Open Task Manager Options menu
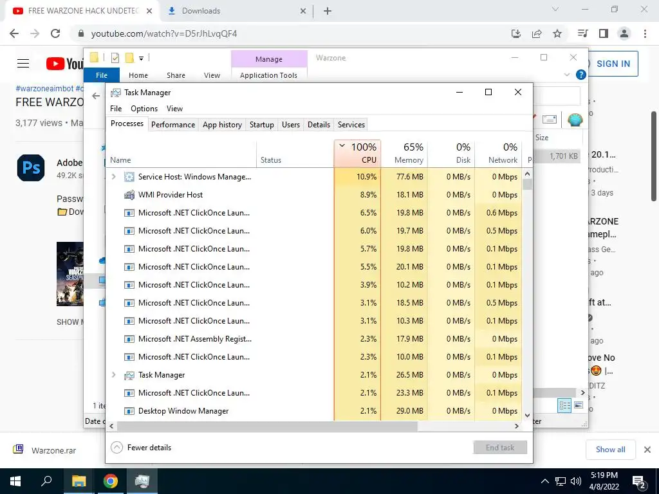Screen dimensions: 659x494 (x=144, y=108)
